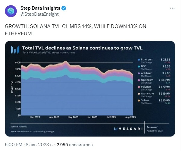
Task: Click the Step Data Insights display name
Action: click(x=40, y=8)
